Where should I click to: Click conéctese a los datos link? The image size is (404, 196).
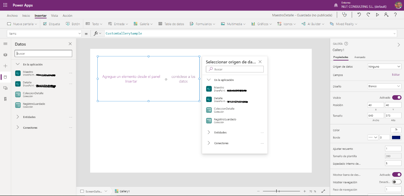point(183,79)
